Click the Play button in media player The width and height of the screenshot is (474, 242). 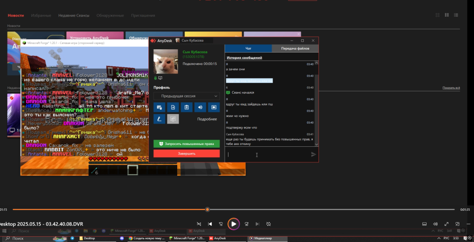(x=233, y=224)
